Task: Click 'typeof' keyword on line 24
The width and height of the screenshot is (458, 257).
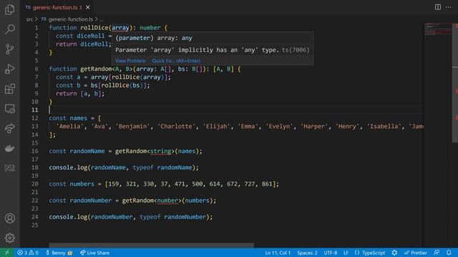Action: (150, 217)
